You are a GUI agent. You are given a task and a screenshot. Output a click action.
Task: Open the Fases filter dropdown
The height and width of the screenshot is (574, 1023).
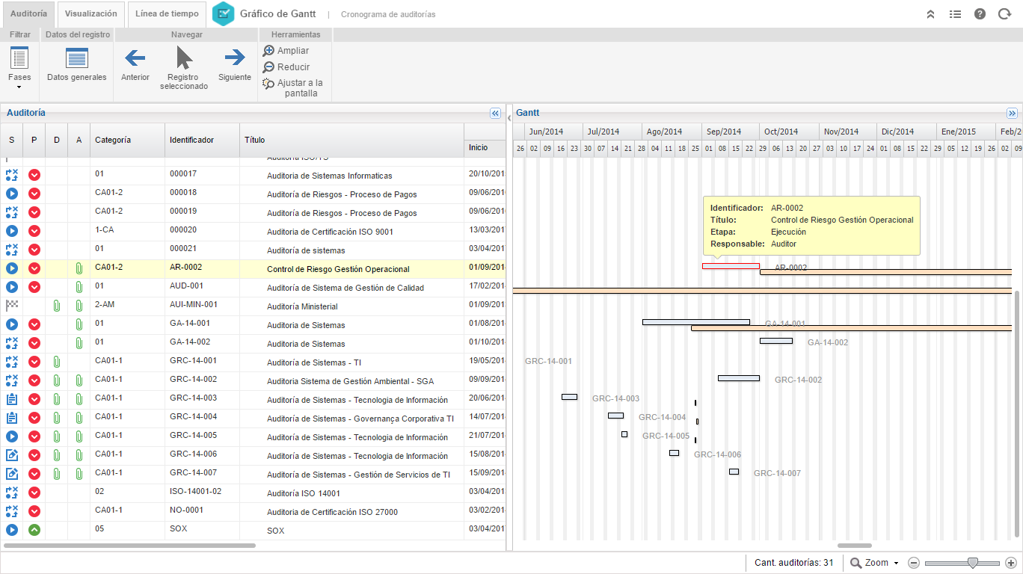coord(19,67)
